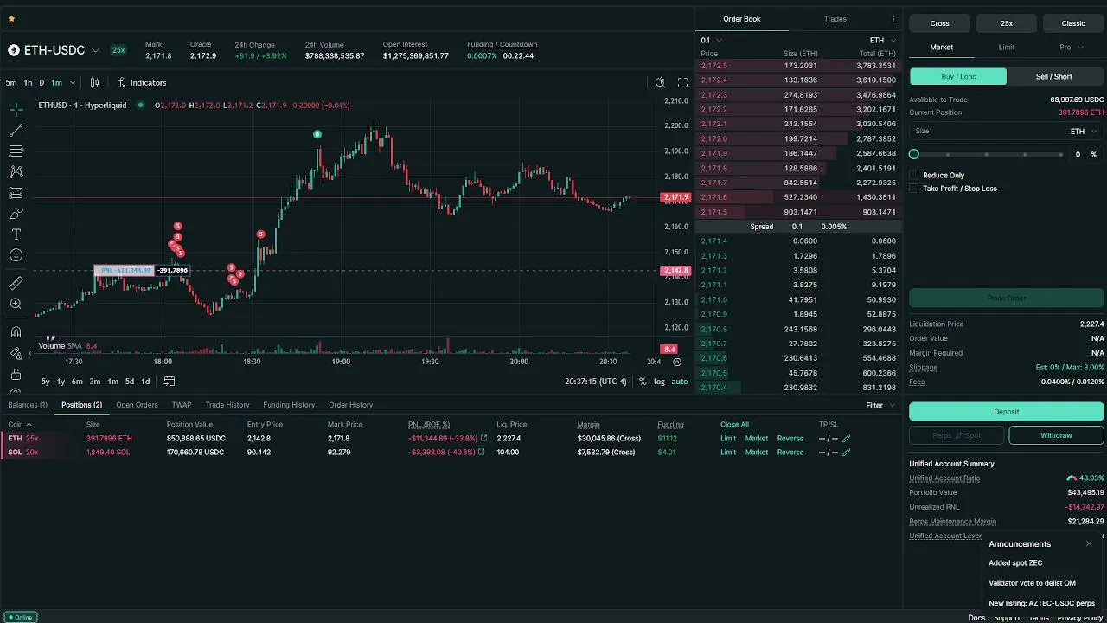Open SOL PNL share icon
The width and height of the screenshot is (1107, 623).
coord(483,453)
